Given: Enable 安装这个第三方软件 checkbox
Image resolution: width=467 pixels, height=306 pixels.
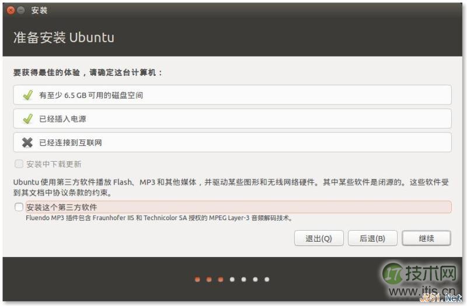Looking at the screenshot, I should [x=19, y=207].
